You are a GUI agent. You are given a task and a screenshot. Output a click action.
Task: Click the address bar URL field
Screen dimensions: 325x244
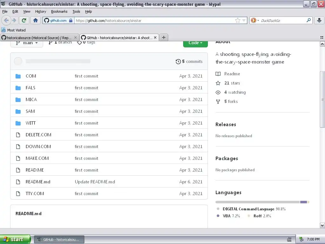click(x=155, y=20)
